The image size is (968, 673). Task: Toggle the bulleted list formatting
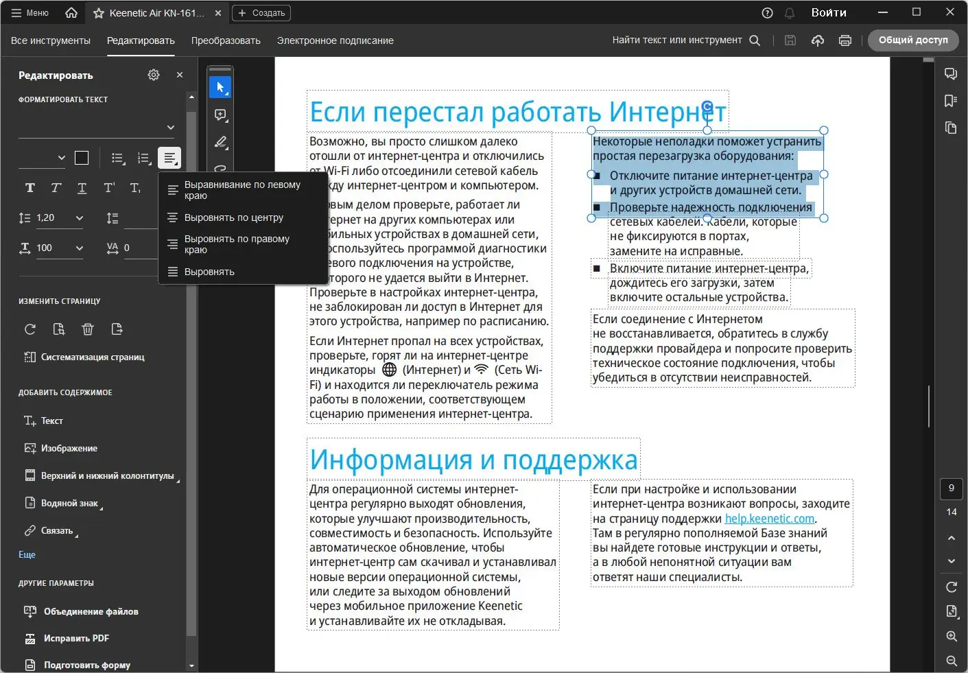pos(118,158)
